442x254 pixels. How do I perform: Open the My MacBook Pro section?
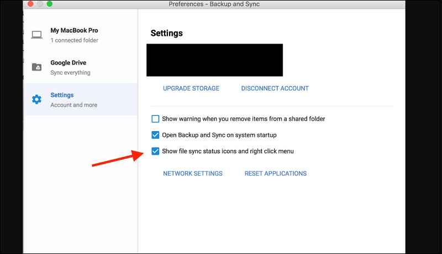(x=74, y=31)
